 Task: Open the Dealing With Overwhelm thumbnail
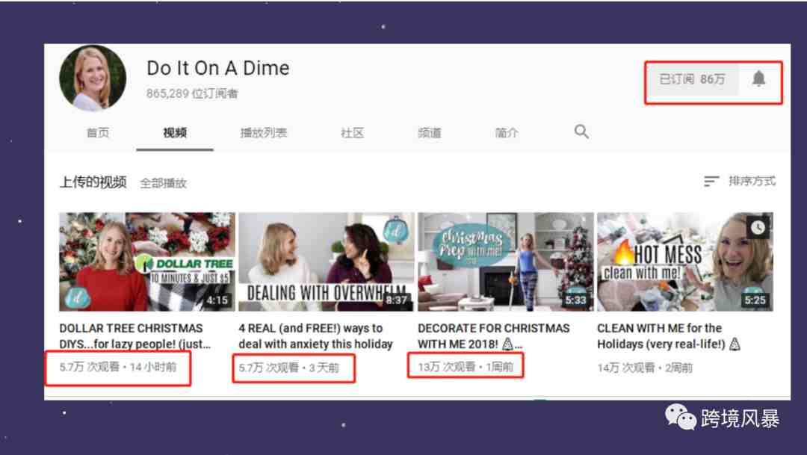tap(327, 262)
